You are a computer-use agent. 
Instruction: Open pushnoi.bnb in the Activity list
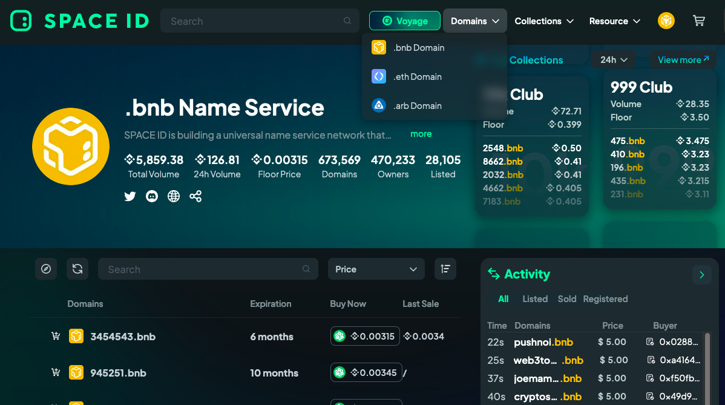tap(543, 342)
